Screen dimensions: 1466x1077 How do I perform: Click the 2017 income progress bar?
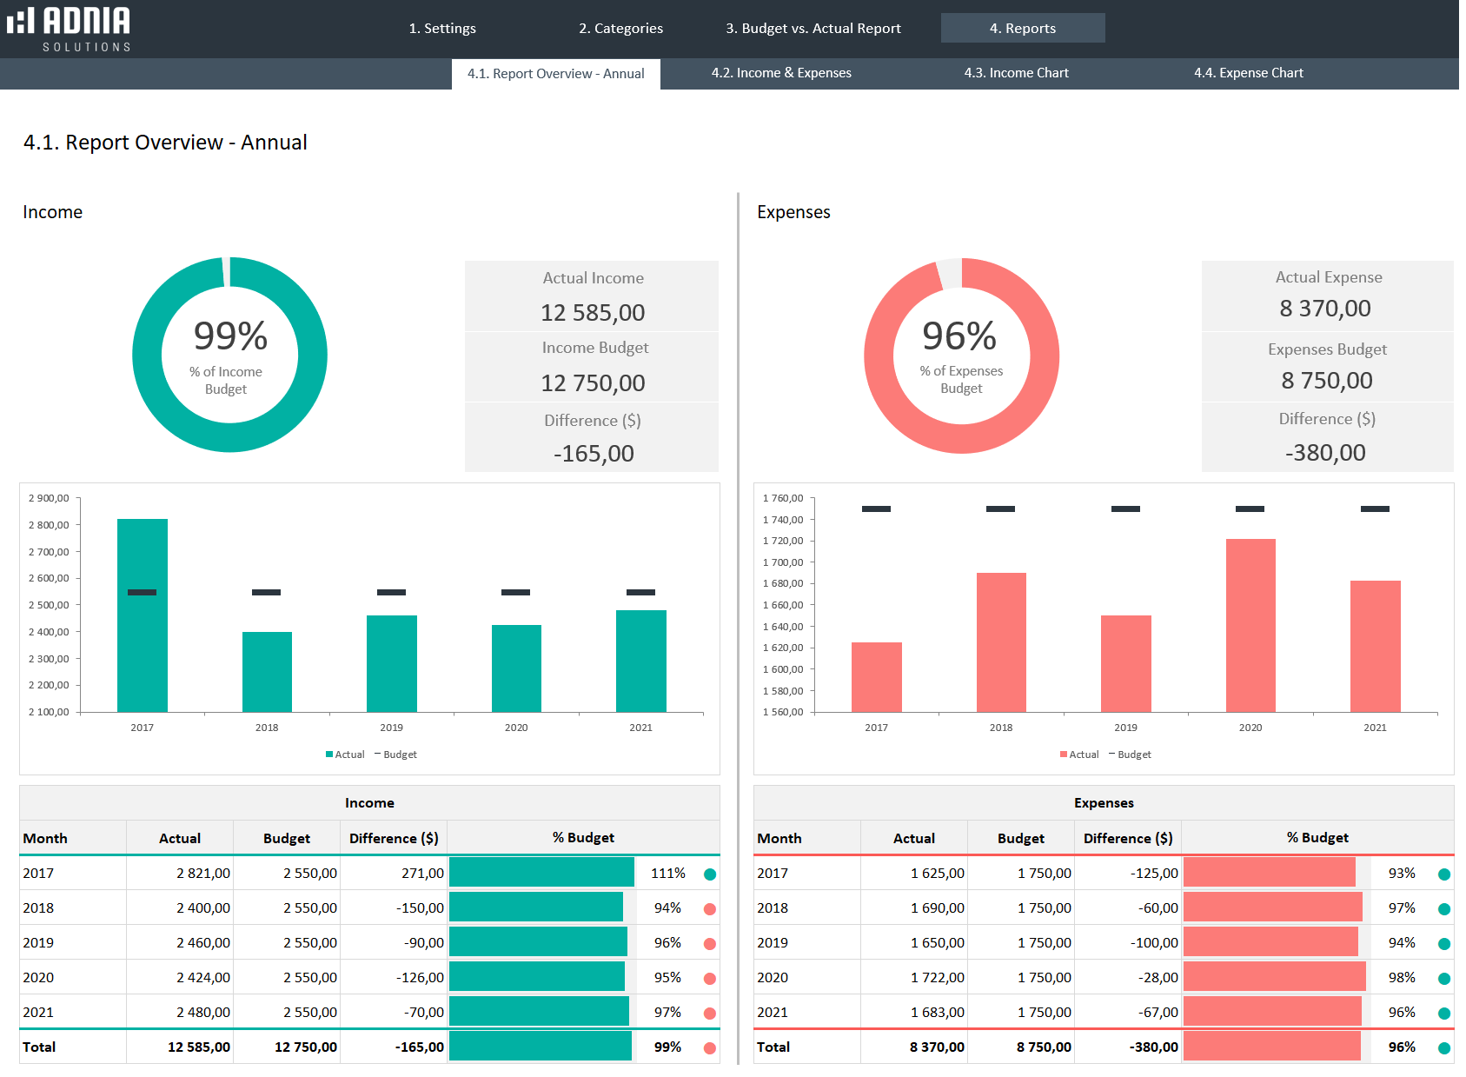click(x=541, y=873)
